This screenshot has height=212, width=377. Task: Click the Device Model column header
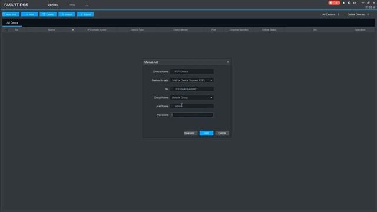180,30
